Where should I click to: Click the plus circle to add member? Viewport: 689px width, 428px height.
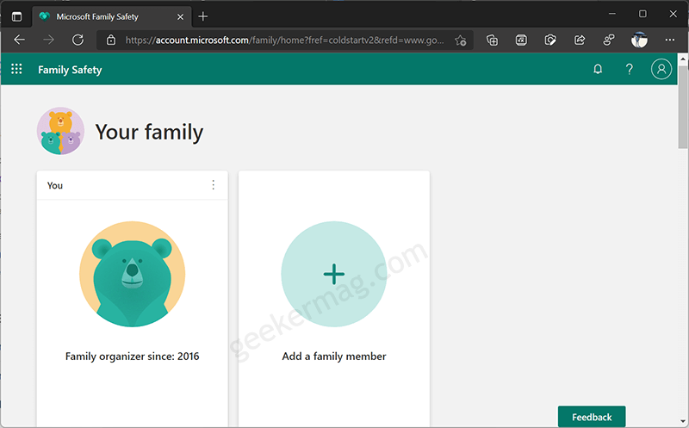pyautogui.click(x=334, y=274)
